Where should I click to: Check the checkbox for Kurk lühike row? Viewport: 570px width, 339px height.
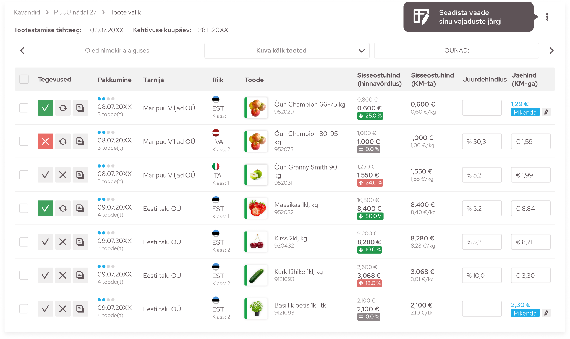(x=24, y=275)
